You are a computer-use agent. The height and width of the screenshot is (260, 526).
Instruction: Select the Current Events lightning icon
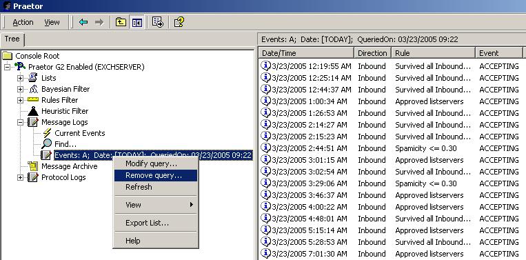click(x=47, y=133)
